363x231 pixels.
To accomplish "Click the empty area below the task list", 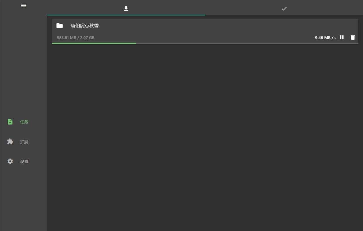I will pos(205,136).
